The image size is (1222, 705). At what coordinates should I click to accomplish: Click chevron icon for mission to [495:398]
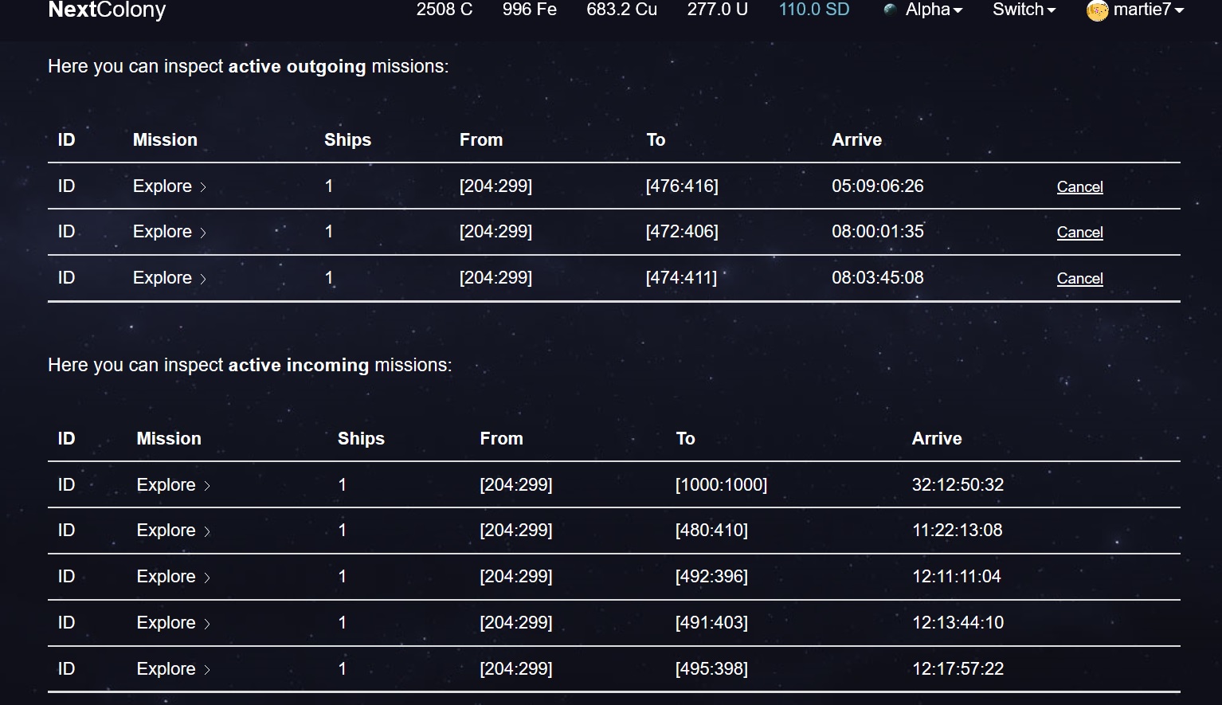(207, 670)
